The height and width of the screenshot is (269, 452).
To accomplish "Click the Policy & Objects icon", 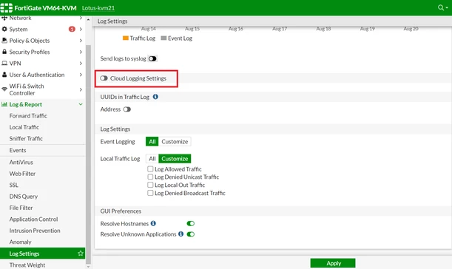I will pos(4,41).
